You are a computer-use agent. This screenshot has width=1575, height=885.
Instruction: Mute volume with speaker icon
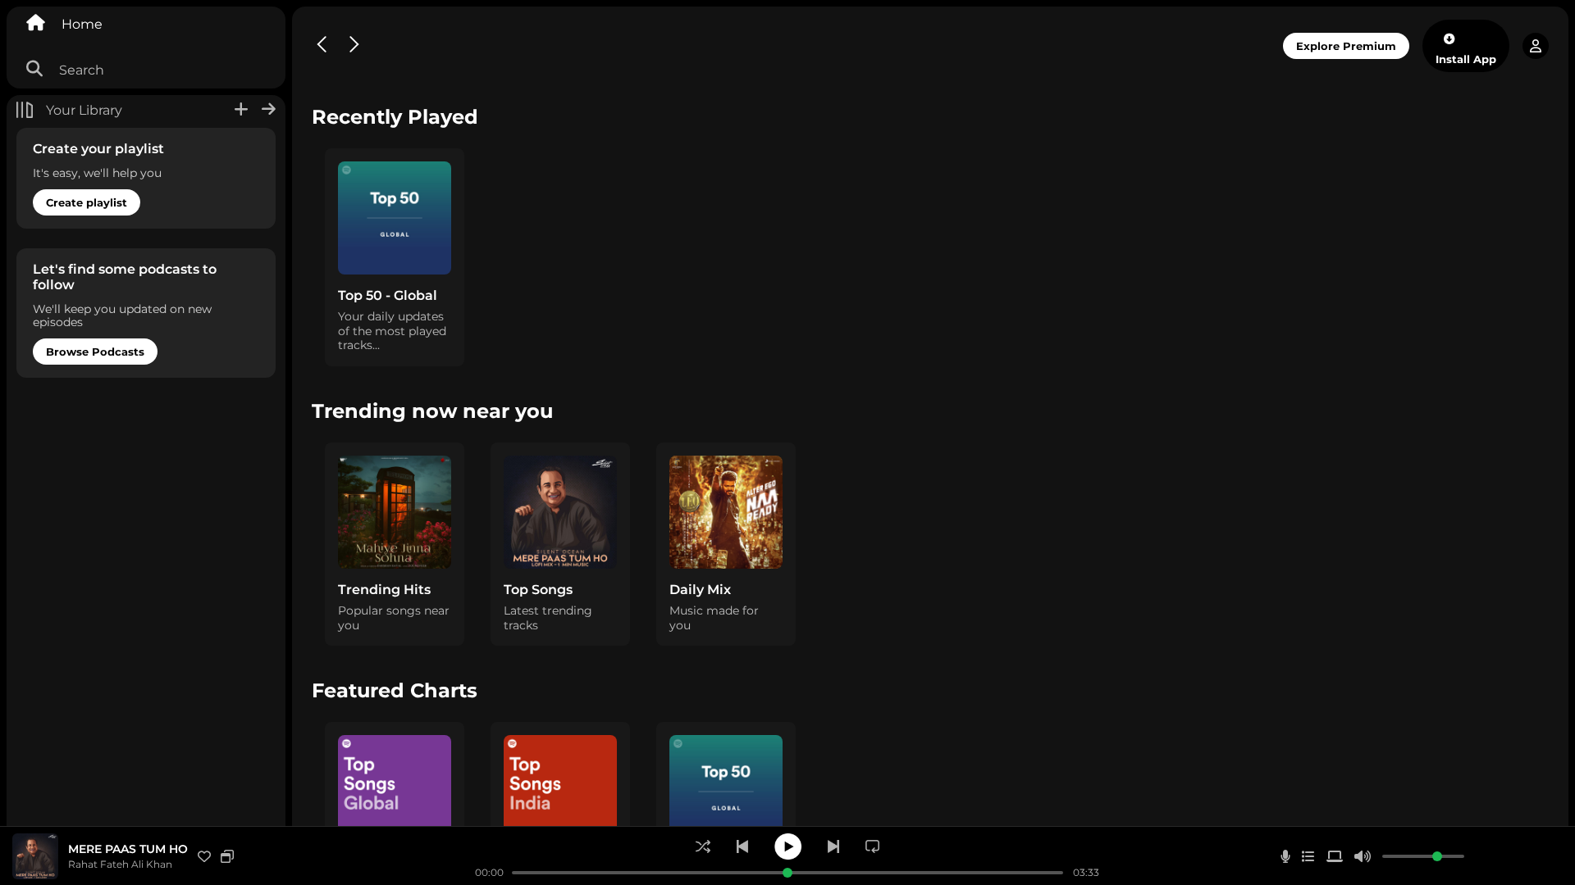click(x=1363, y=856)
